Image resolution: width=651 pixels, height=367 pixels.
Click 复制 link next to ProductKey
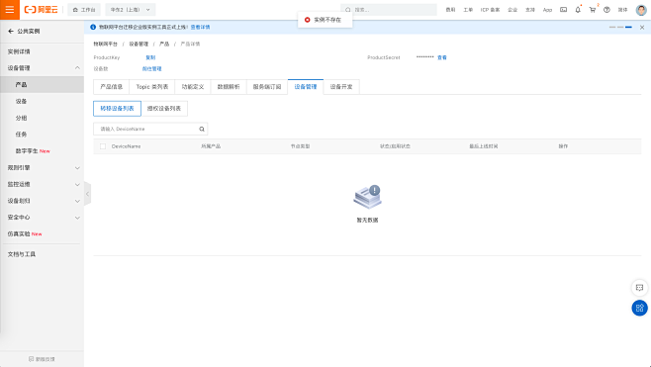(150, 57)
